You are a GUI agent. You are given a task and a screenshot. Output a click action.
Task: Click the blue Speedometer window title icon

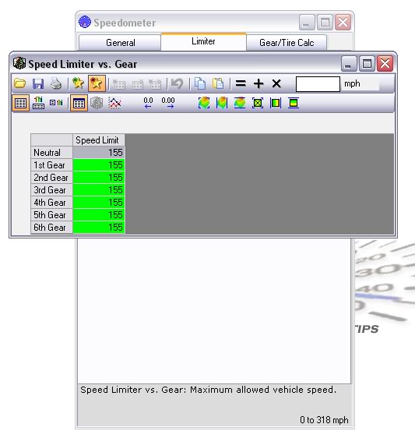click(x=85, y=22)
